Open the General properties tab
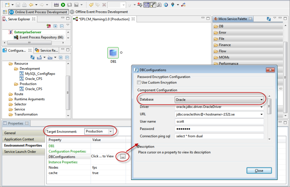290x187 pixels. point(24,133)
